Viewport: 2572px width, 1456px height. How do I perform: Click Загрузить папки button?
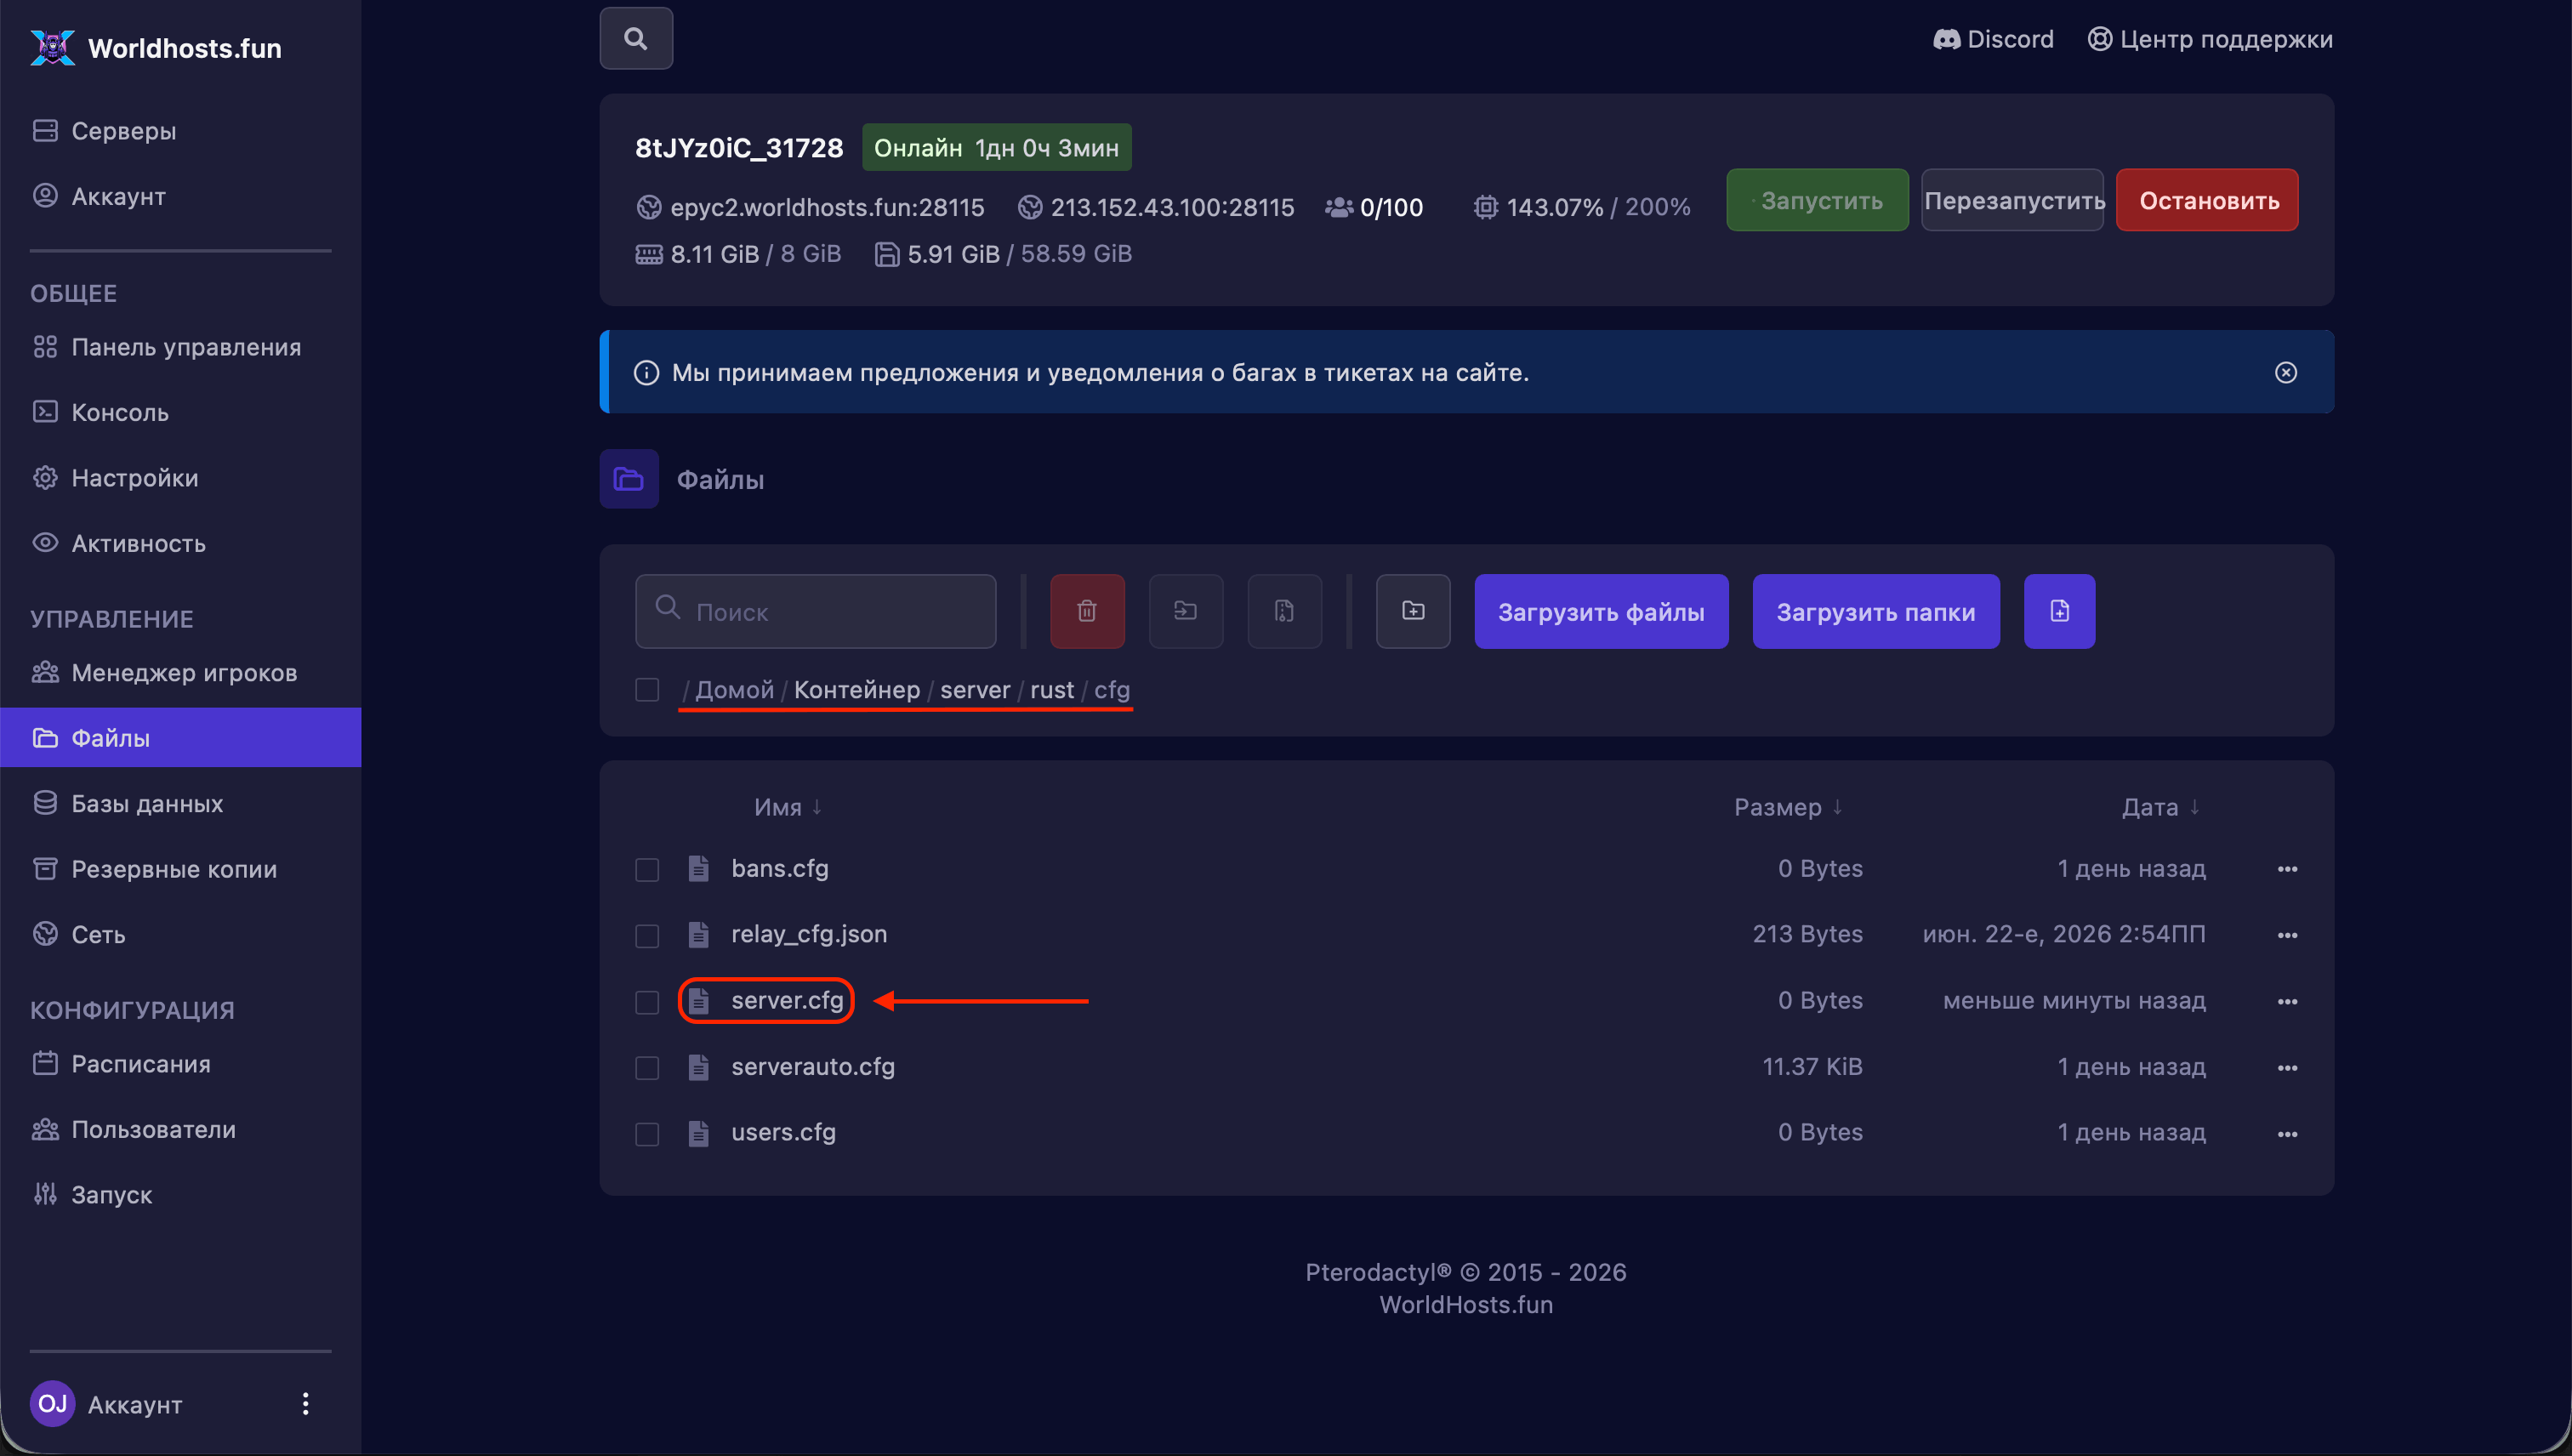(1876, 611)
